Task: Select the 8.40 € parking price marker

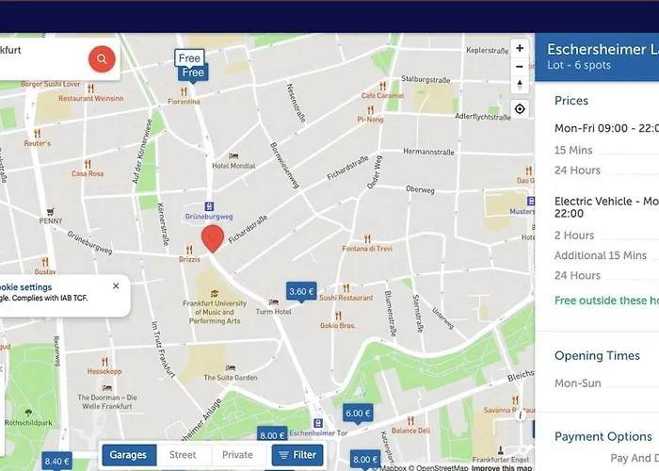Action: pyautogui.click(x=56, y=462)
